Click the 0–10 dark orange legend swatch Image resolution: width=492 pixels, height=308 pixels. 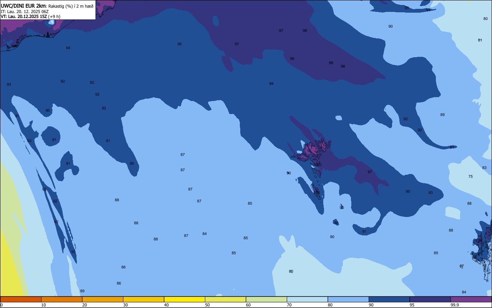coord(21,299)
